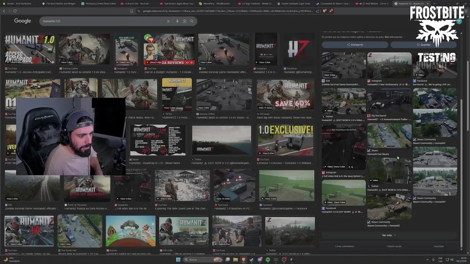Open 'Más información' link about image rights
The height and width of the screenshot is (264, 470).
(393, 37)
